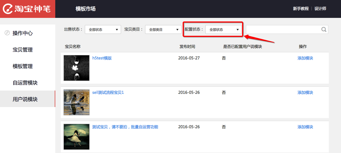Go to 模板市场 tab
The height and width of the screenshot is (153, 341).
tap(86, 9)
